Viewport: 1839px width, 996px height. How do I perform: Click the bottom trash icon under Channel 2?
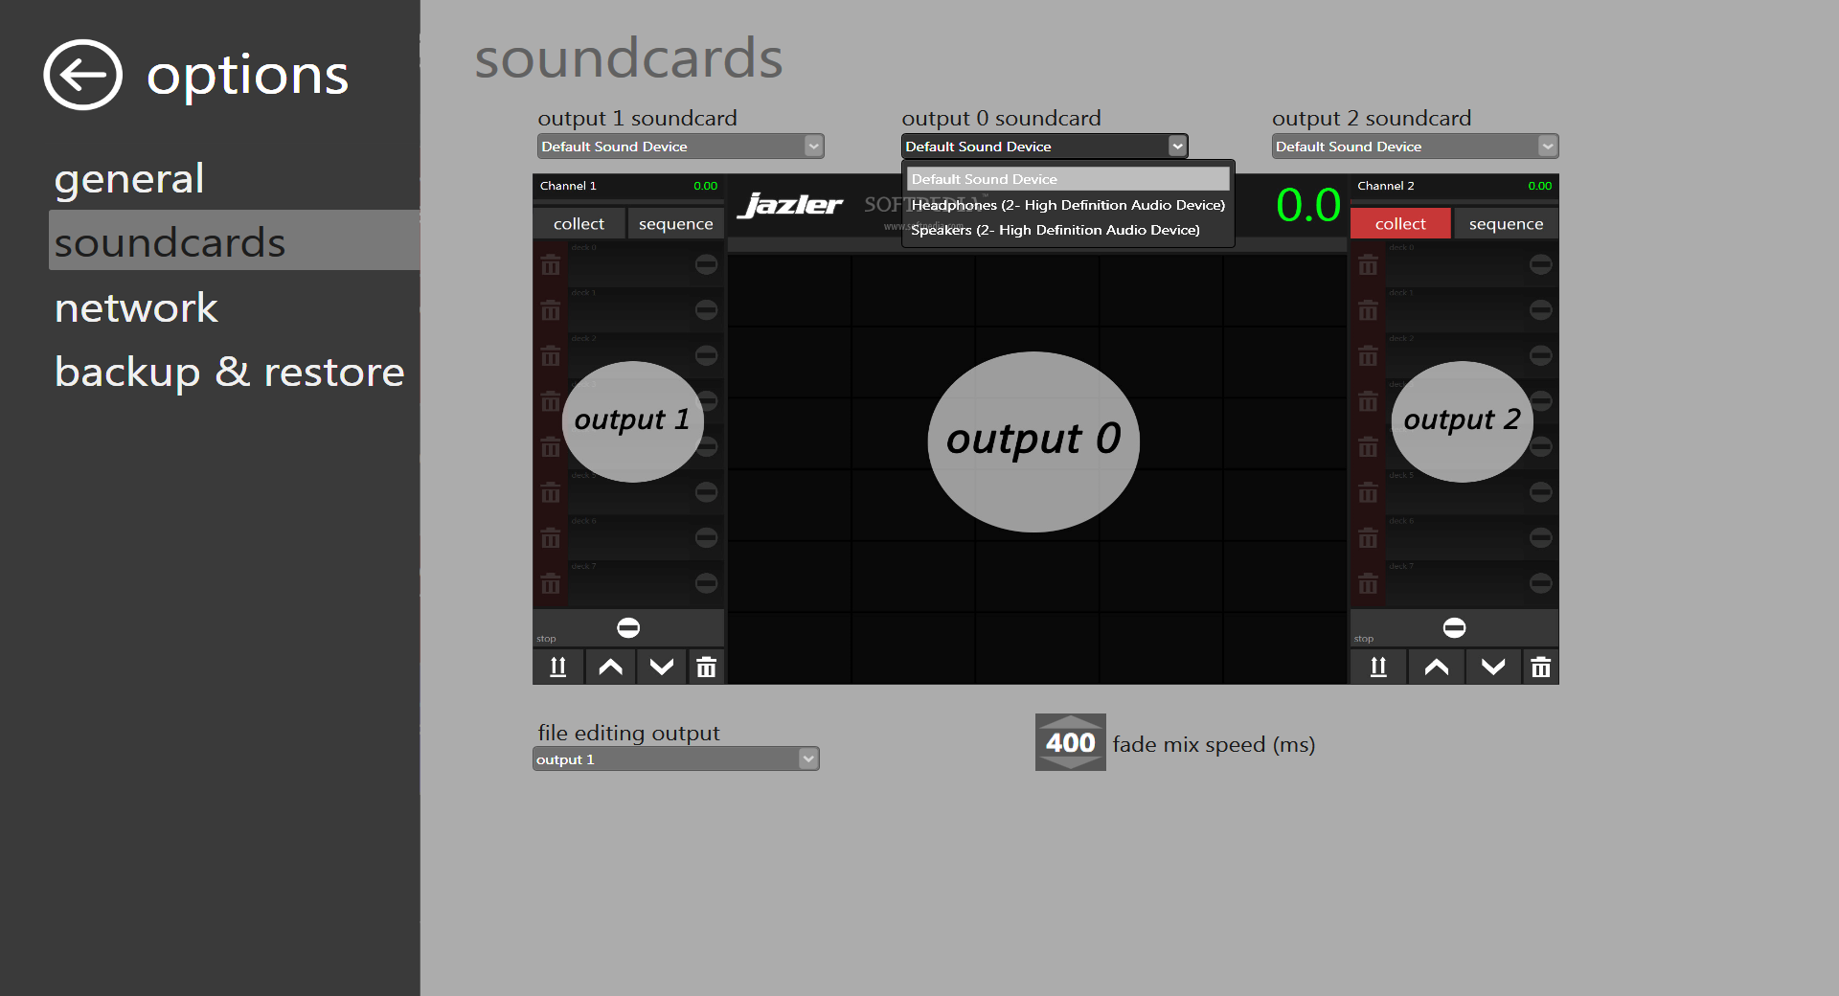coord(1540,667)
